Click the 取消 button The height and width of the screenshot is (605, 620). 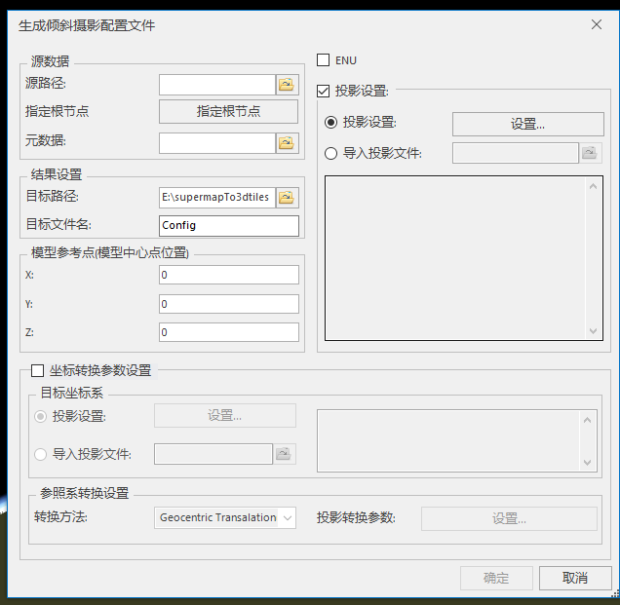click(x=575, y=578)
